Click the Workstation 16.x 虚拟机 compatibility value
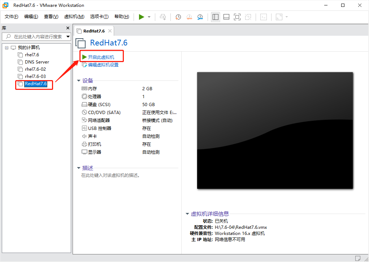Viewport: 369px width, 262px height. [240, 233]
